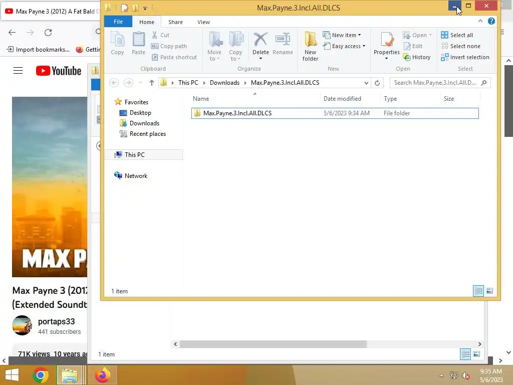Viewport: 513px width, 385px height.
Task: Click the Copy icon in Clipboard group
Action: coord(117,43)
